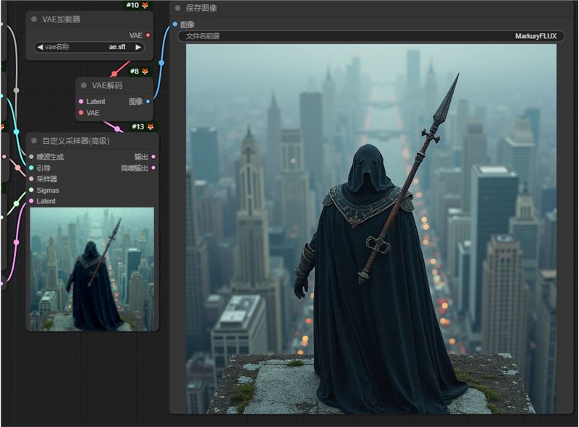This screenshot has height=427, width=579.
Task: Click the fox badge on node #8
Action: click(145, 71)
